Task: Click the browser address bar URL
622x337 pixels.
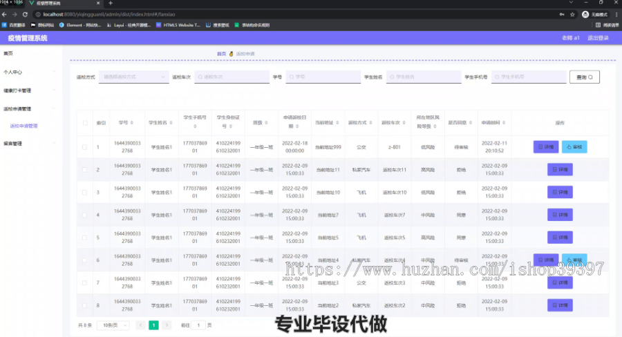Action: [109, 15]
